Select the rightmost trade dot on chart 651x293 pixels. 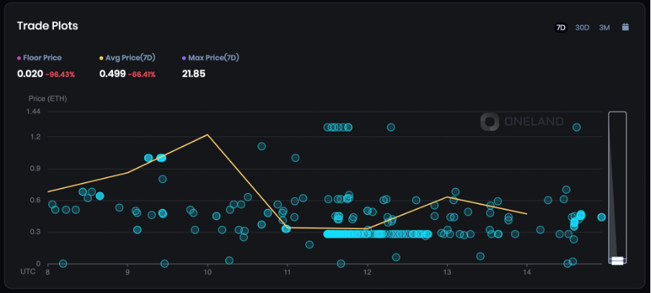coord(601,217)
